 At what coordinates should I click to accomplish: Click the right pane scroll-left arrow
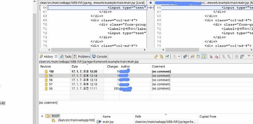click(x=163, y=50)
